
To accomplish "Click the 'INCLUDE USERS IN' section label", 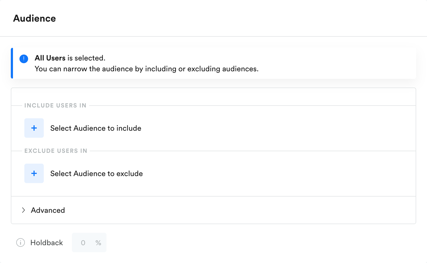I will coord(55,106).
